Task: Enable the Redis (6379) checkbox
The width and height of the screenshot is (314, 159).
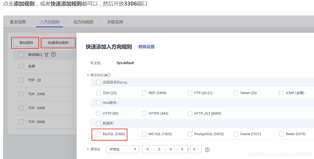Action: click(281, 134)
